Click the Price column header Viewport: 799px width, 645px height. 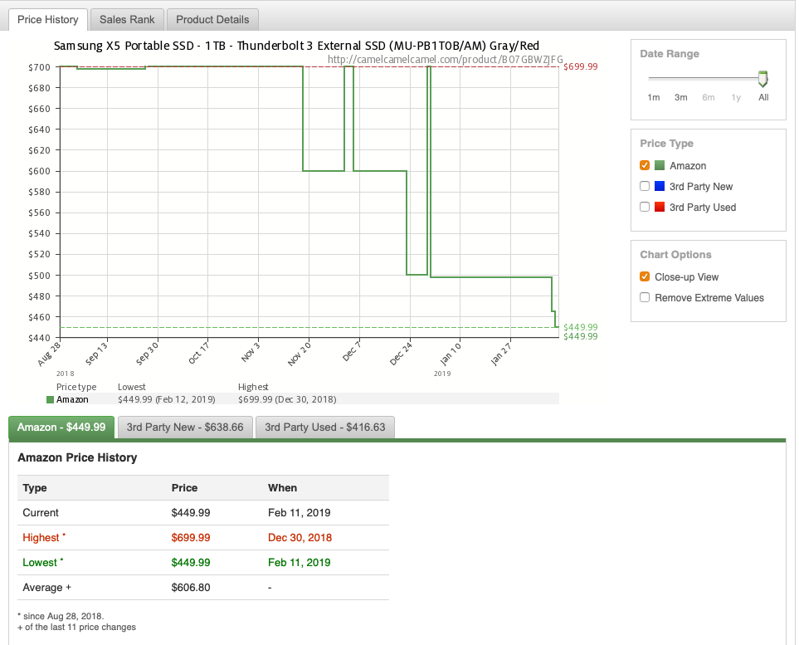184,488
